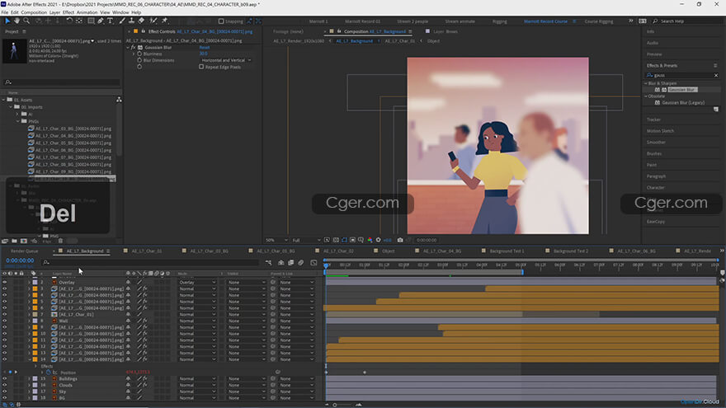This screenshot has width=726, height=408.
Task: Click the Blurriness value 30.0
Action: click(x=203, y=54)
